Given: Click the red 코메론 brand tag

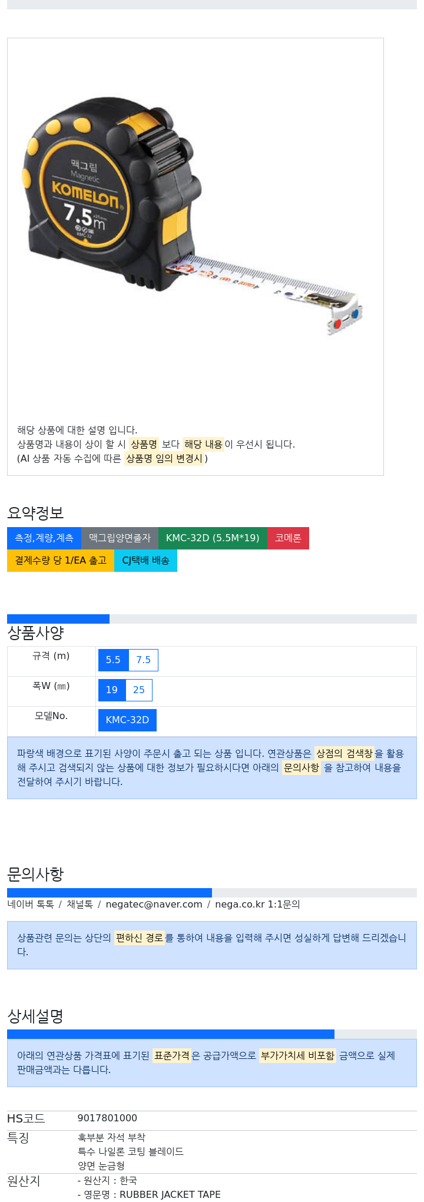Looking at the screenshot, I should (x=288, y=538).
